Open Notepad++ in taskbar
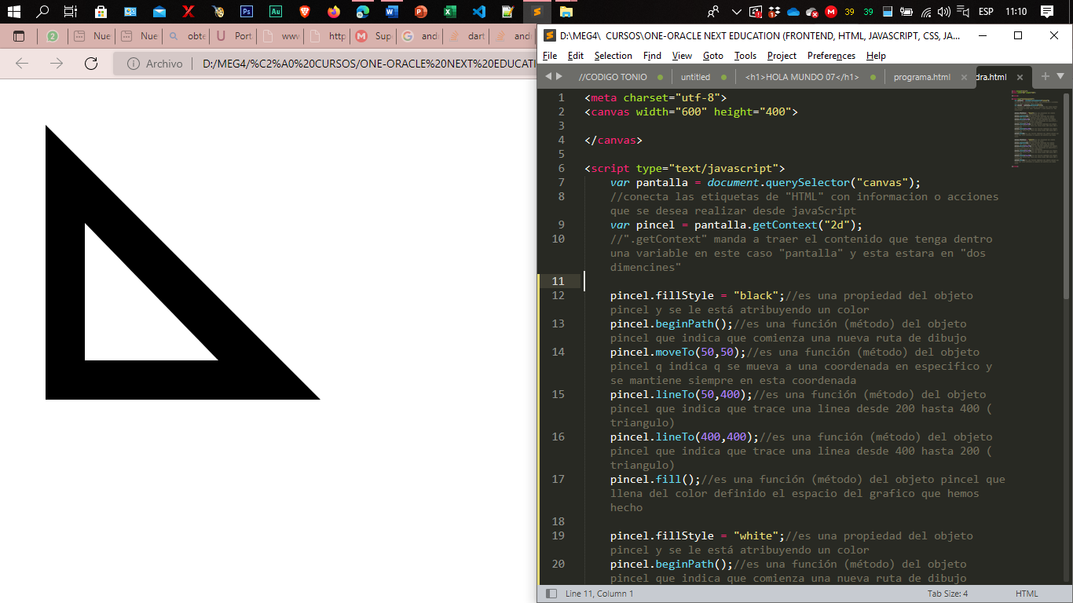Screen dimensions: 1073x603 click(508, 12)
